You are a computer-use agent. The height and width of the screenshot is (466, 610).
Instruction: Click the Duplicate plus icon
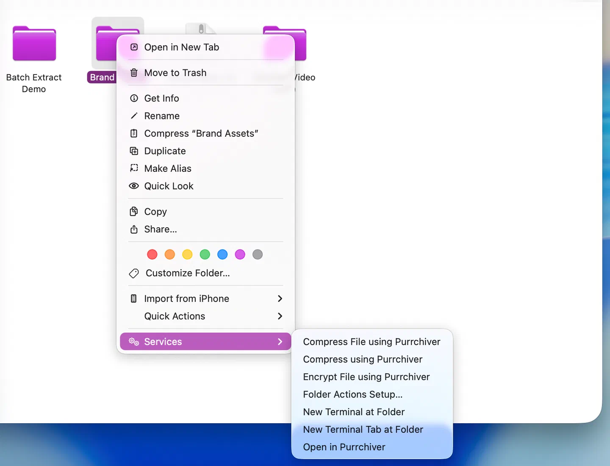pos(134,151)
